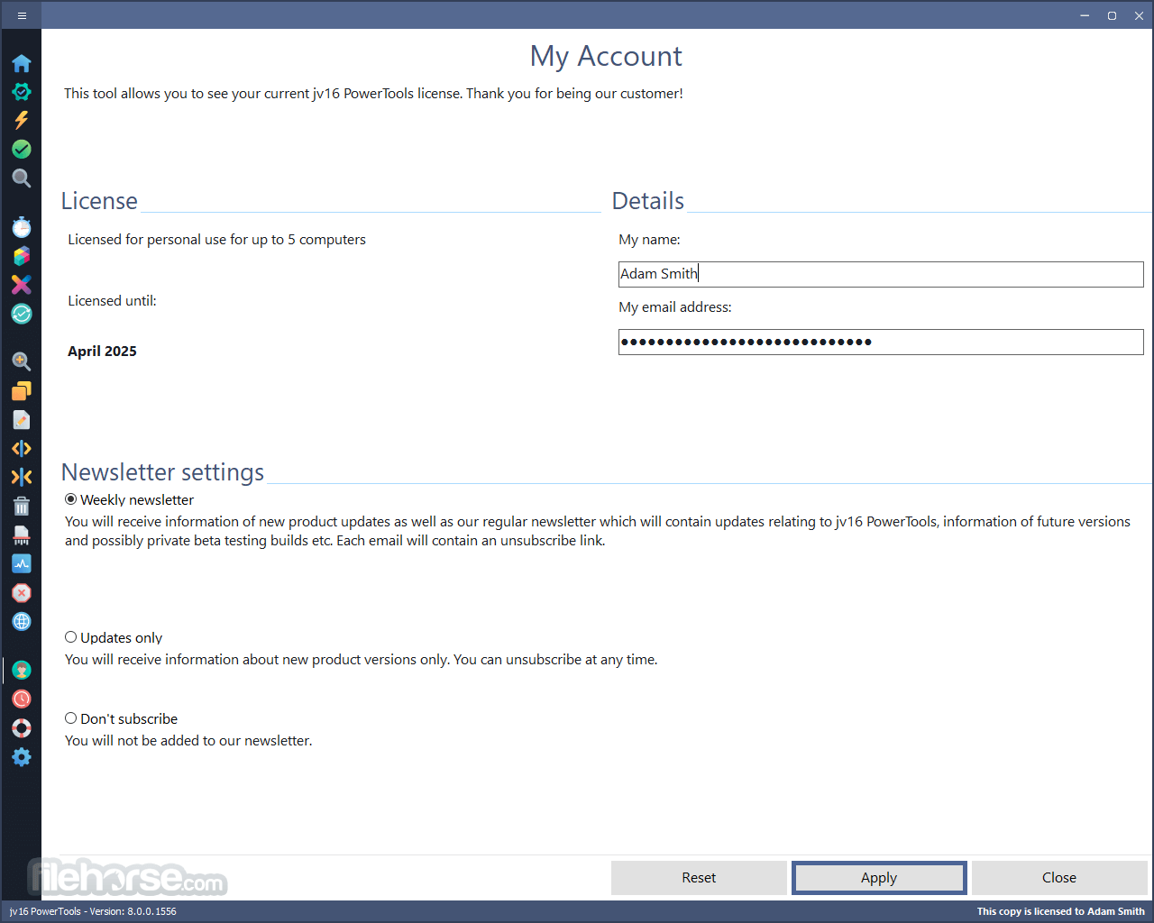Viewport: 1154px width, 923px height.
Task: Click the orange overlapping squares icon
Action: (22, 390)
